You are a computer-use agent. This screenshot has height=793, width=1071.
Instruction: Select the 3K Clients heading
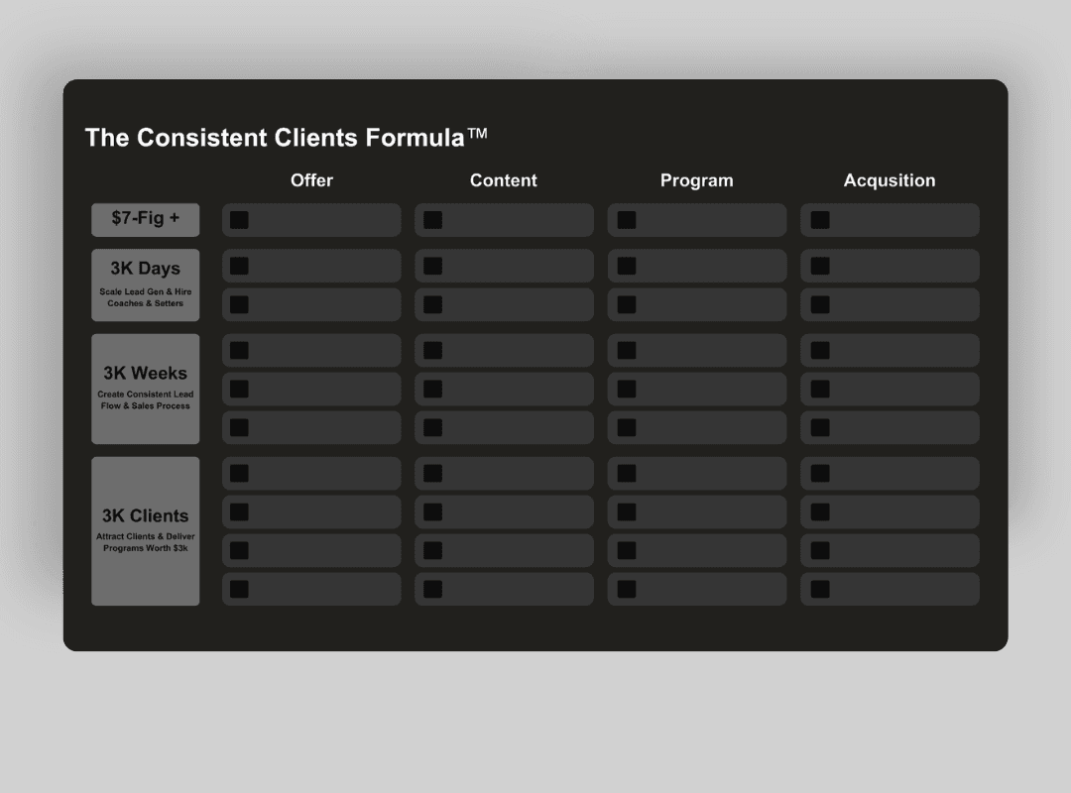point(146,515)
